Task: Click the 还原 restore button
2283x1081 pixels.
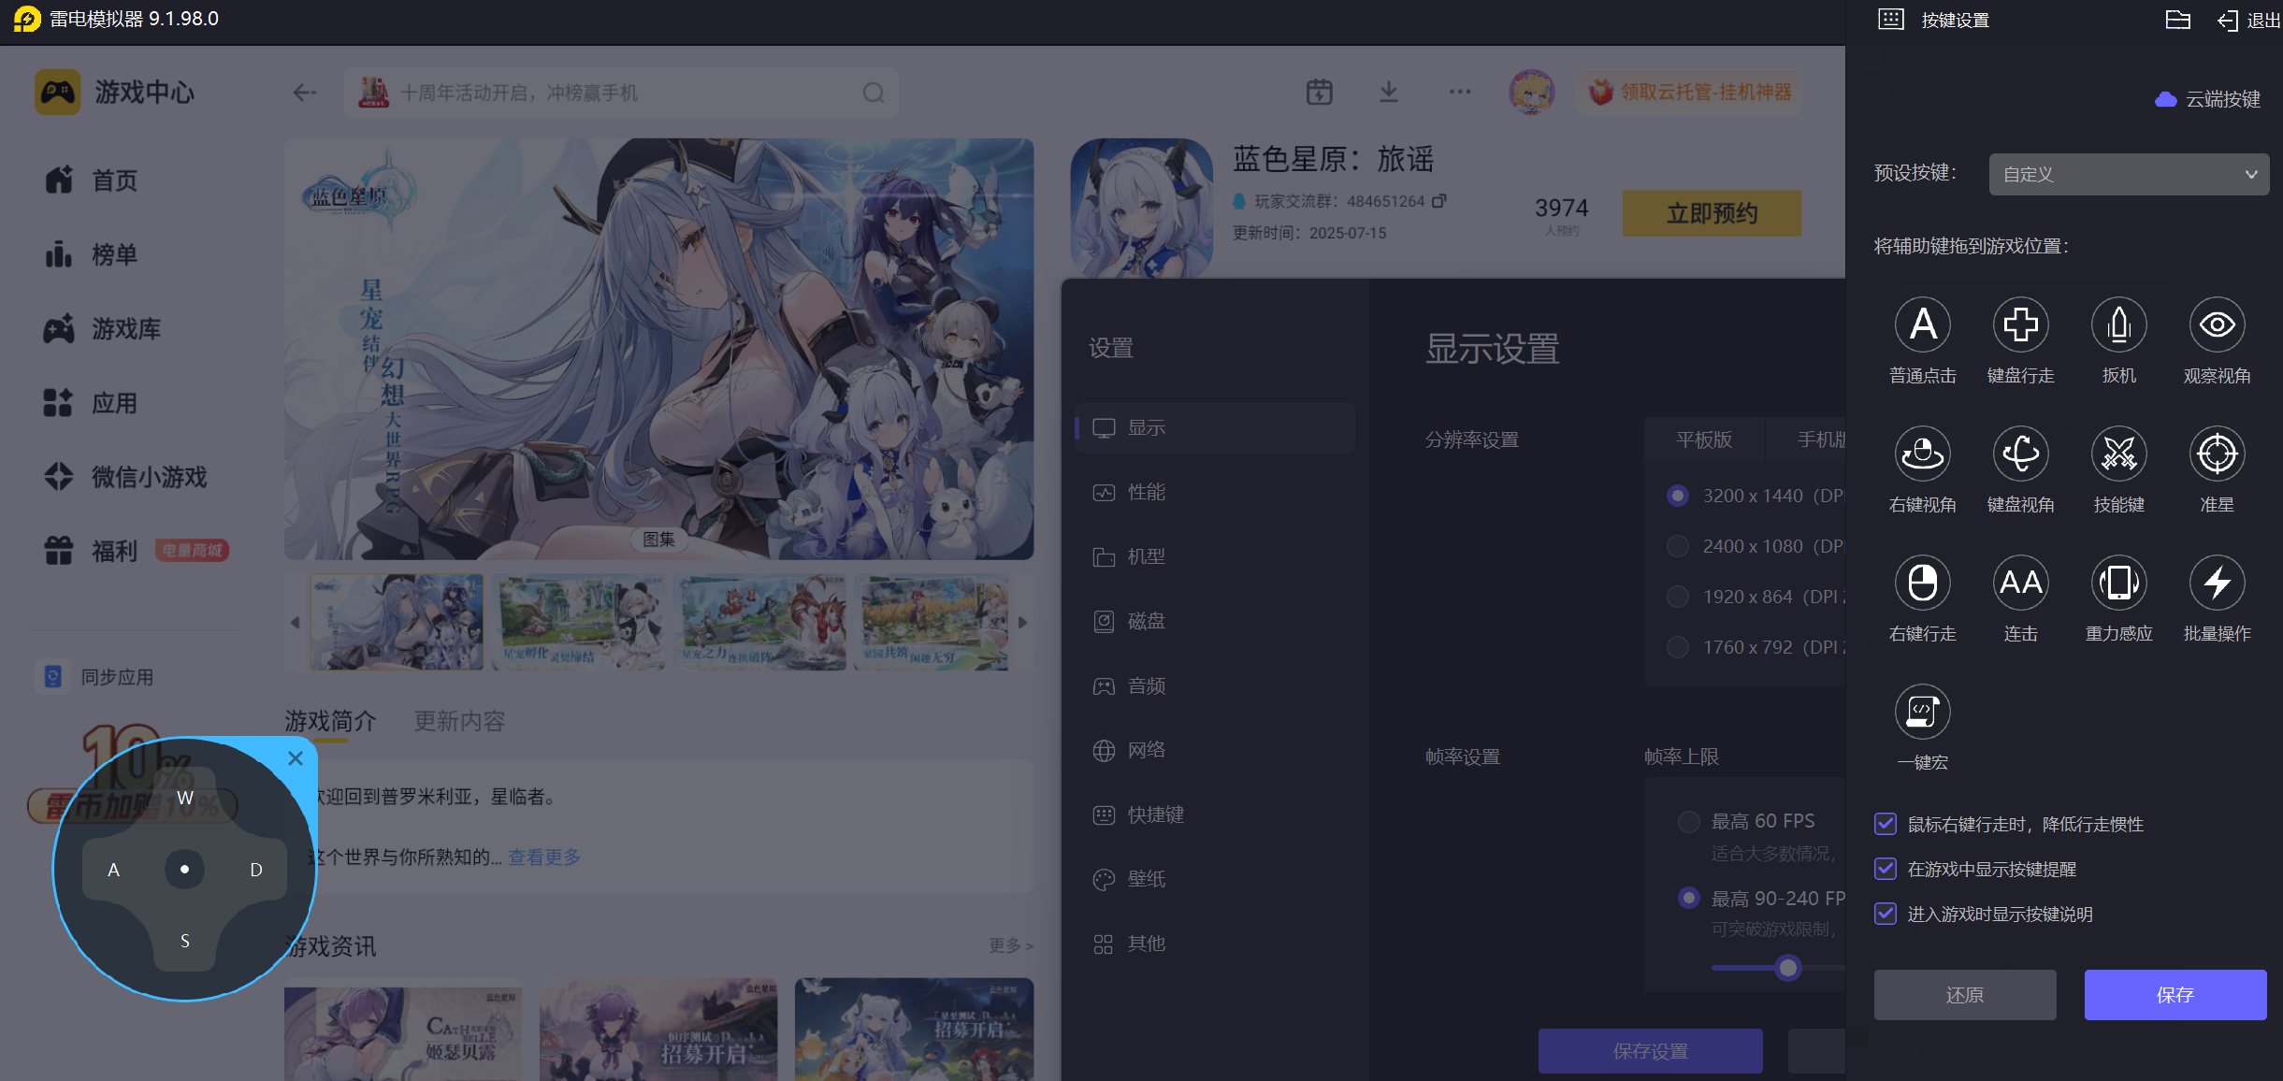Action: pyautogui.click(x=1964, y=995)
